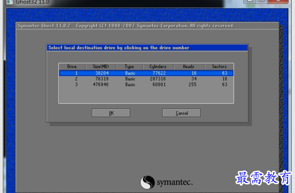Click cylinders value 287318
Viewport: 295px width, 193px height.
point(158,79)
